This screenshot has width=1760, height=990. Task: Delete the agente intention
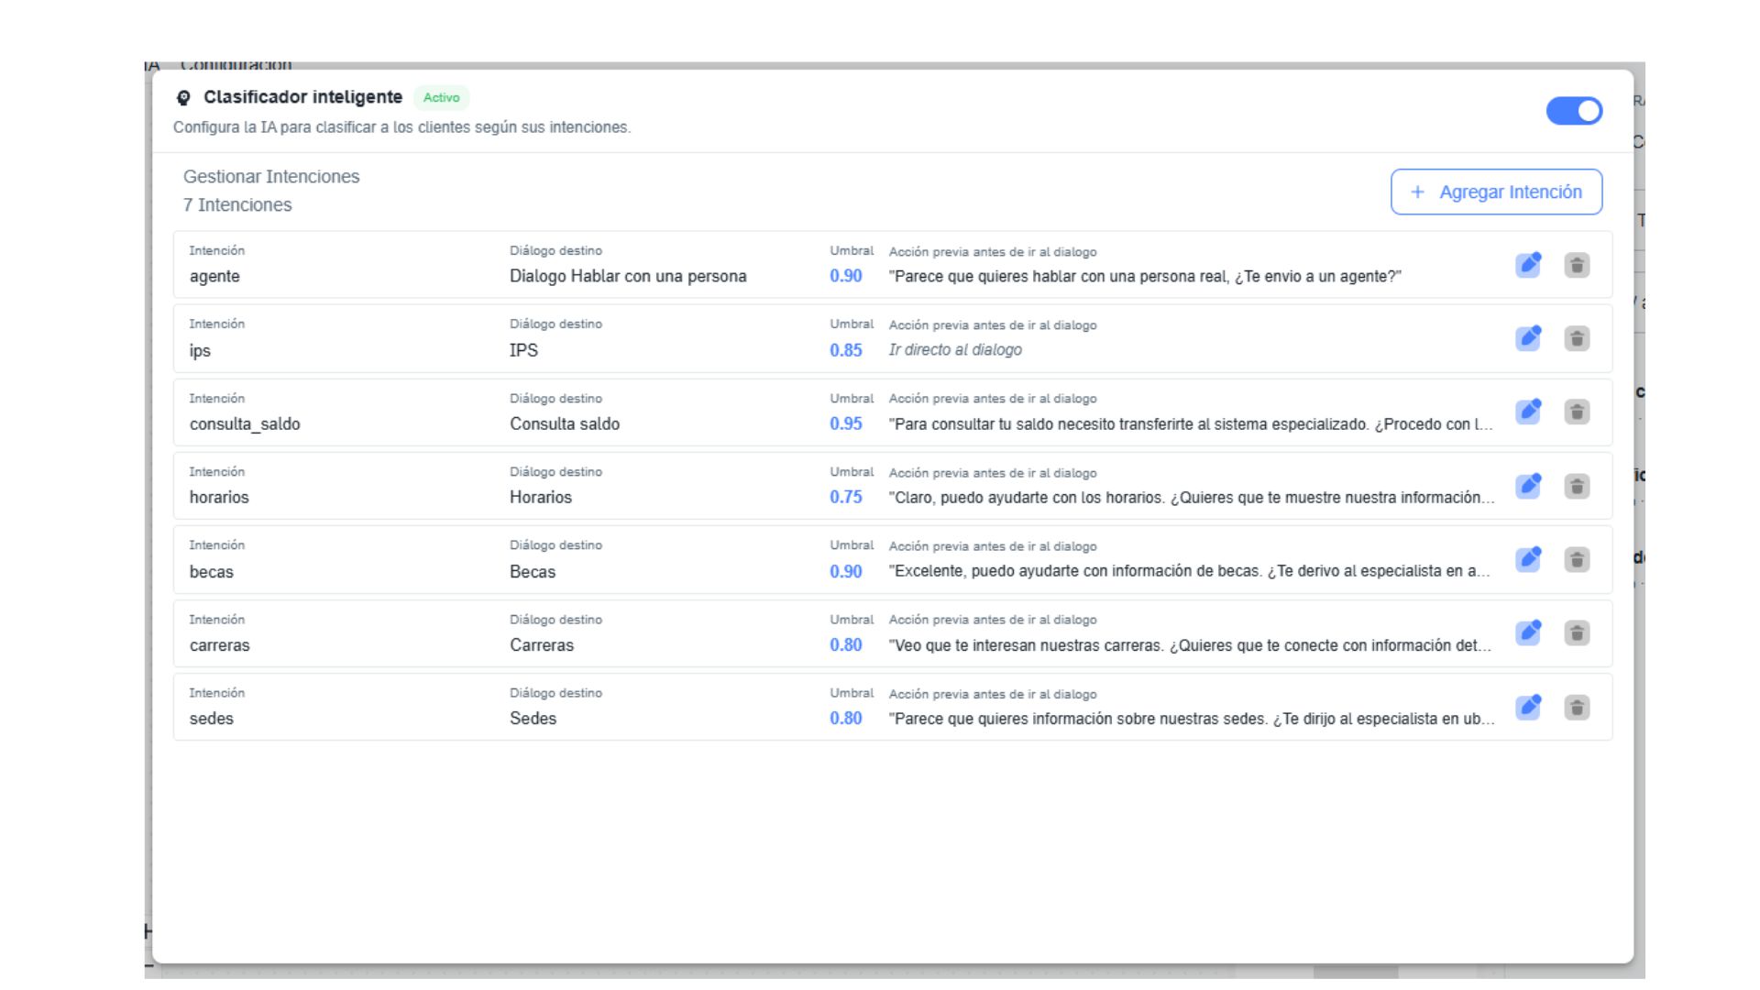[x=1577, y=265]
